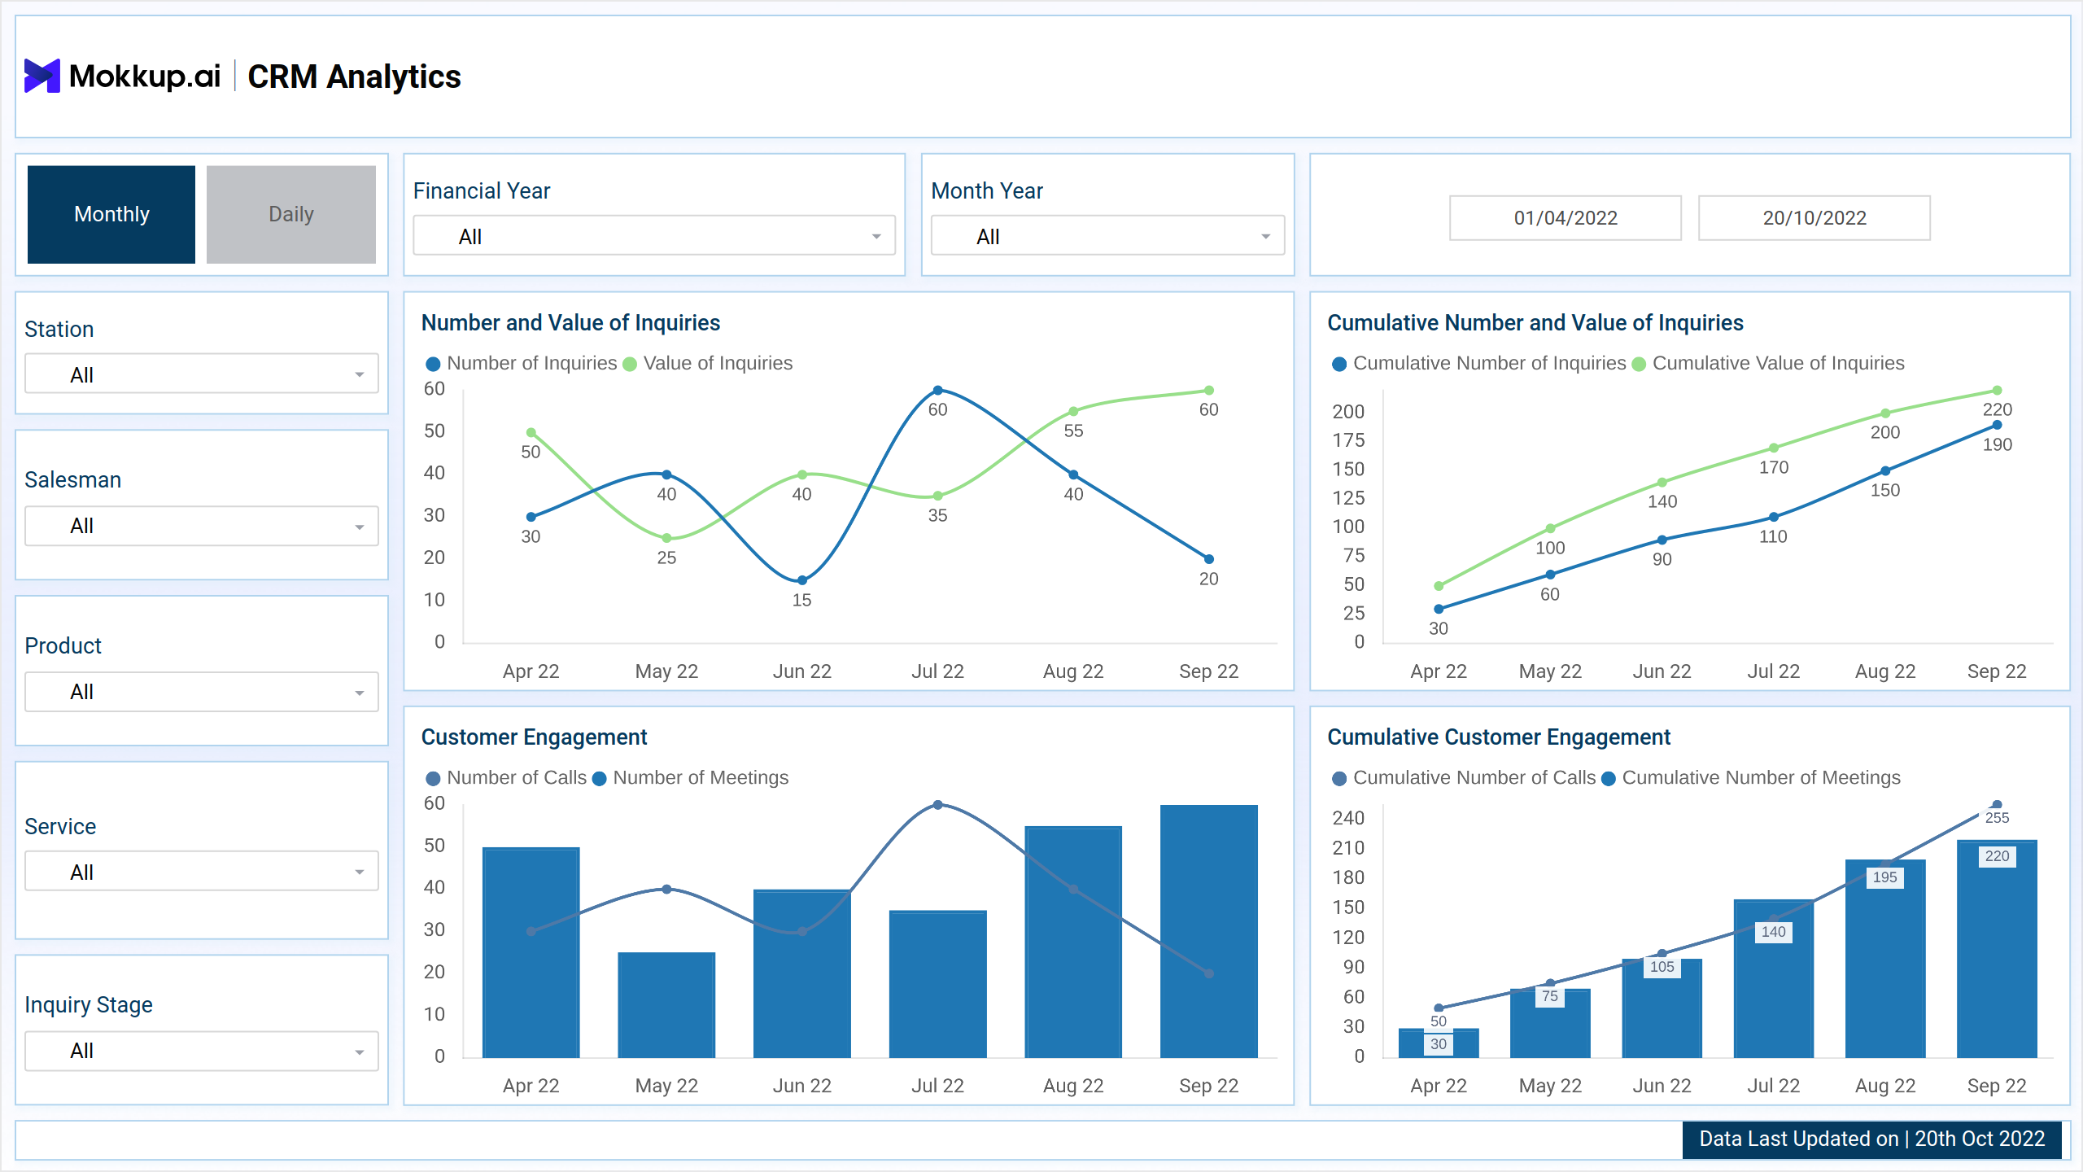Click Cumulative Value of Inquiries legend marker
This screenshot has width=2083, height=1172.
[1639, 364]
